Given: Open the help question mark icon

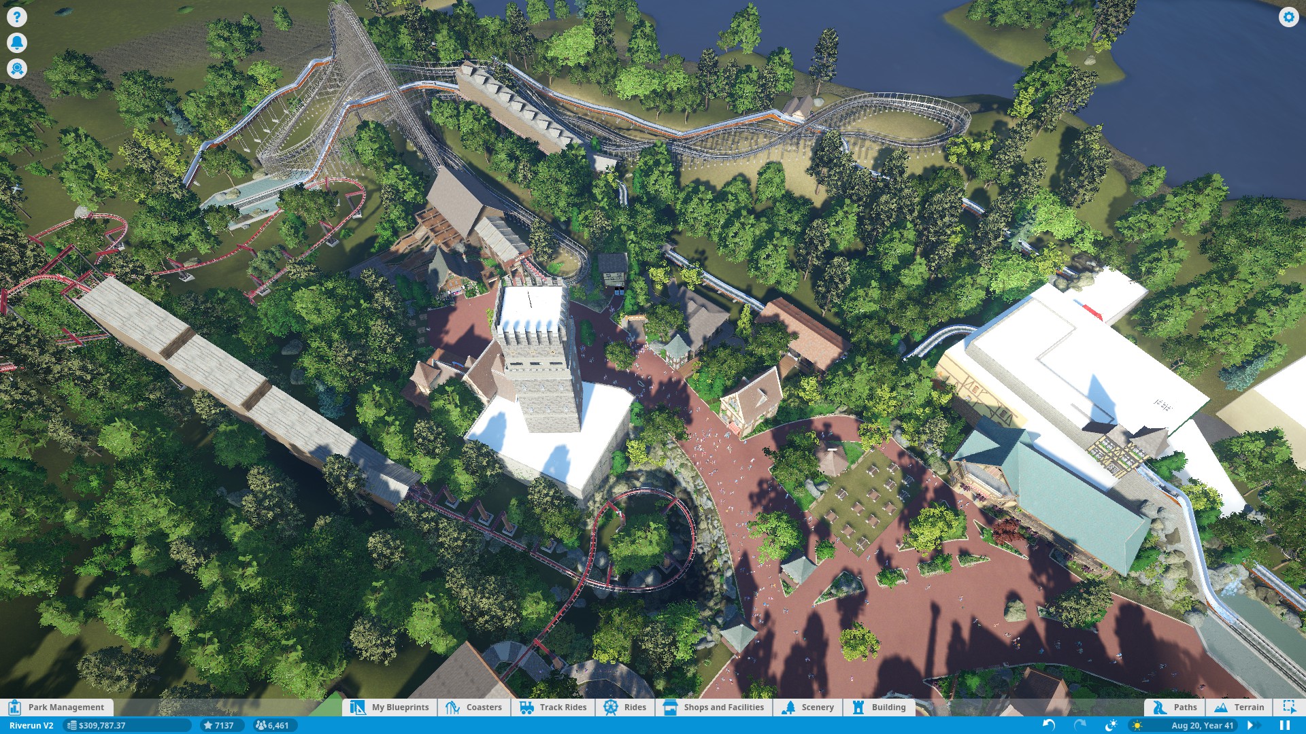Looking at the screenshot, I should (17, 17).
